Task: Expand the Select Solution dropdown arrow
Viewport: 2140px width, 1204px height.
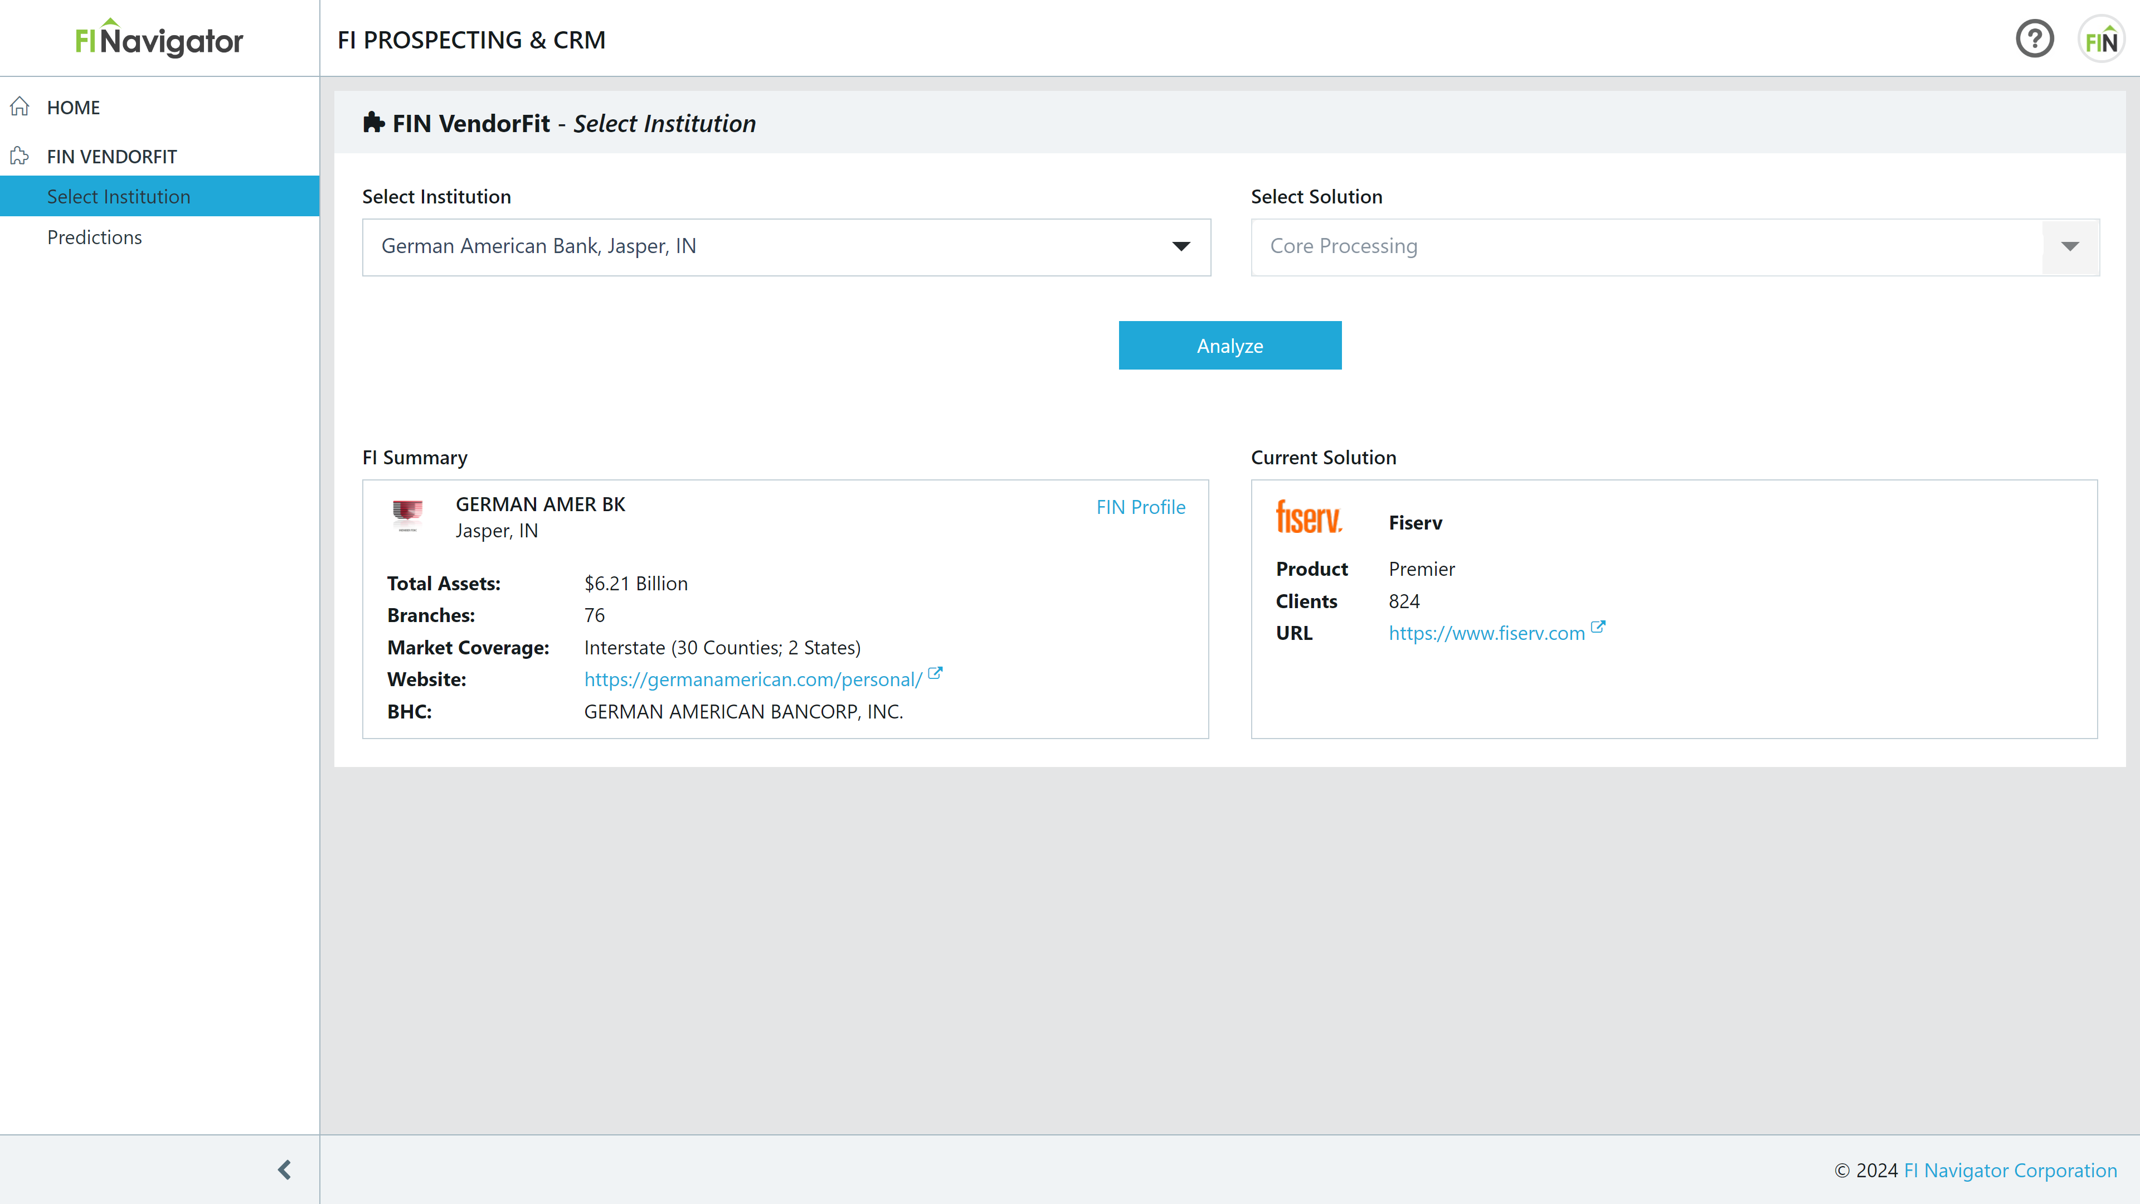Action: coord(2069,247)
